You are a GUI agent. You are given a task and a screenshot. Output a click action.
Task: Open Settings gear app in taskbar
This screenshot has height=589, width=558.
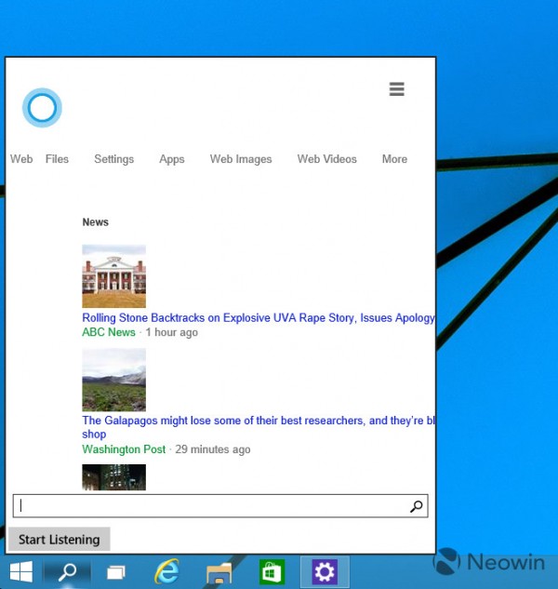[x=325, y=571]
